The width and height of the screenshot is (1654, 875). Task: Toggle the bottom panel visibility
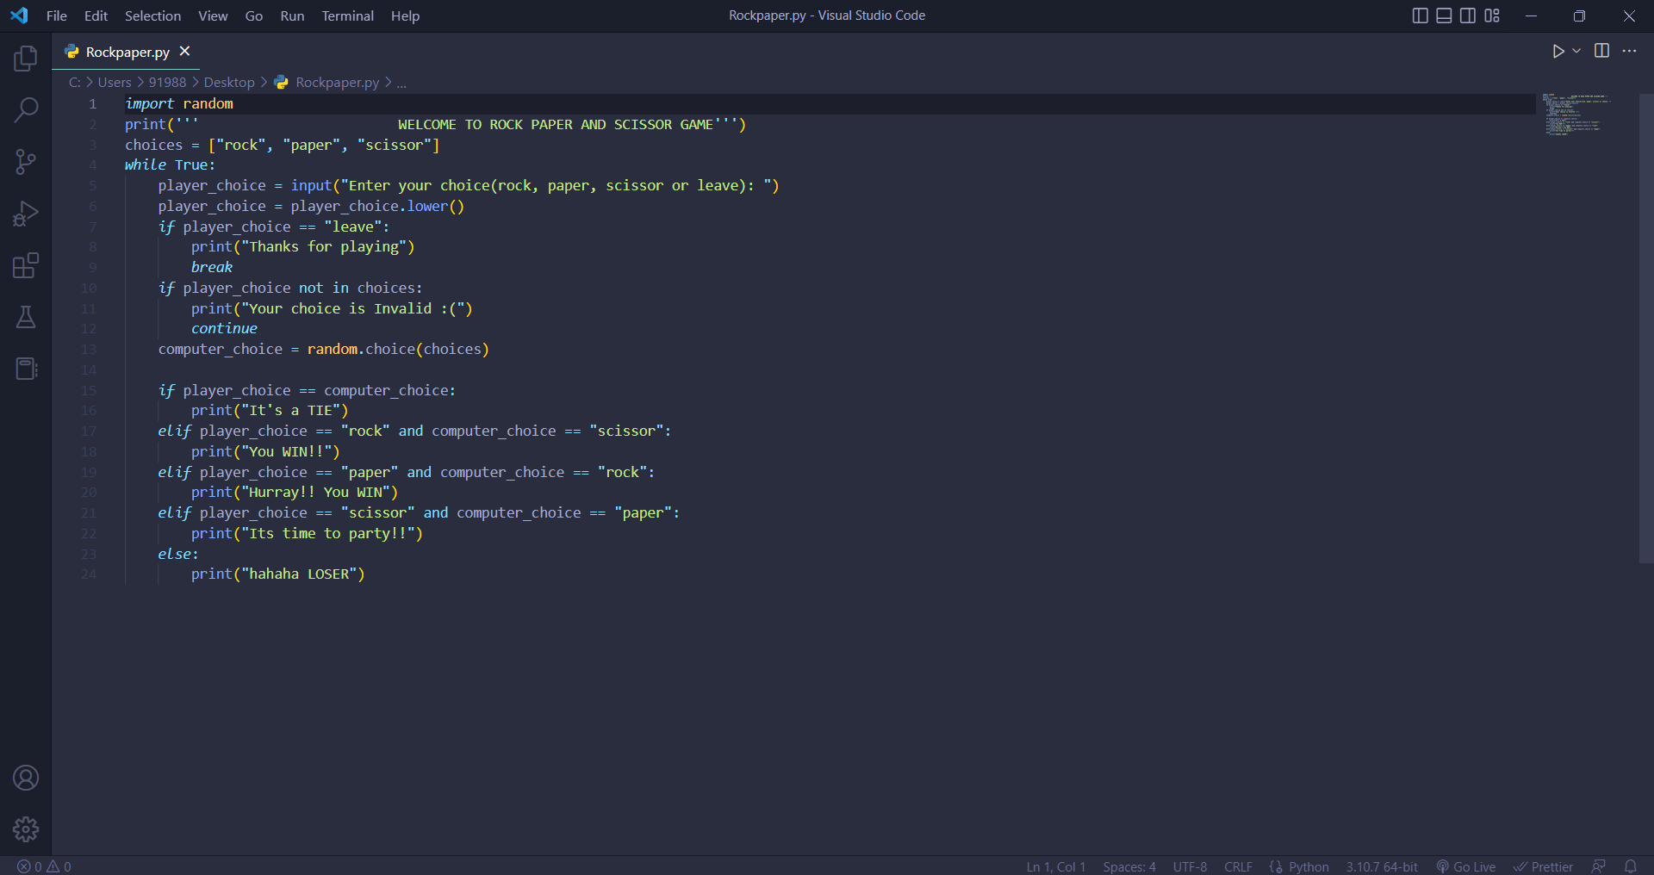[1442, 16]
